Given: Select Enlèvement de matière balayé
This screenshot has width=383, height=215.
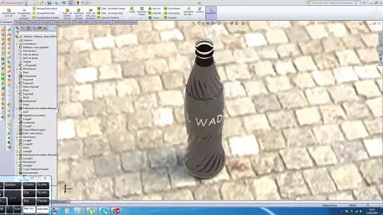Looking at the screenshot, I should [x=111, y=8].
